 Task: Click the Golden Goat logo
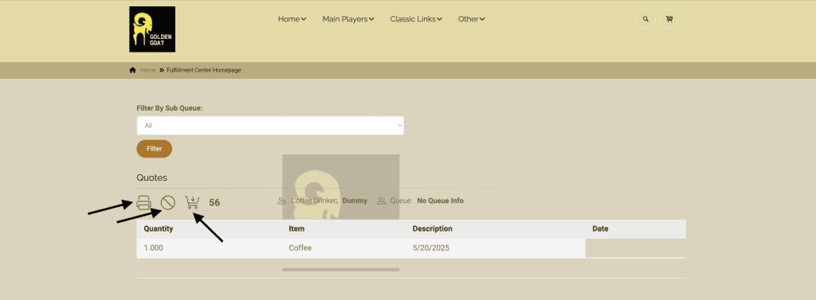[152, 29]
